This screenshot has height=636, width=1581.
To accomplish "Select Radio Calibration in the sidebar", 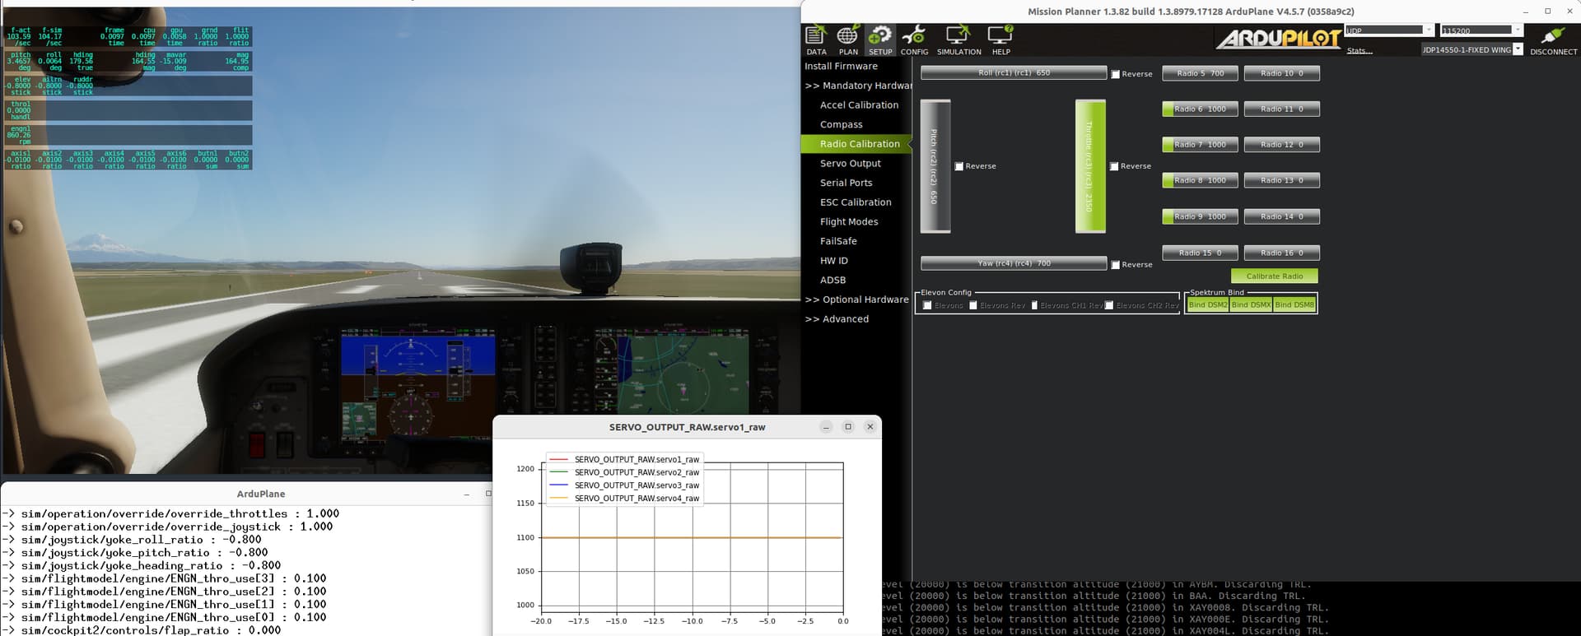I will (856, 144).
